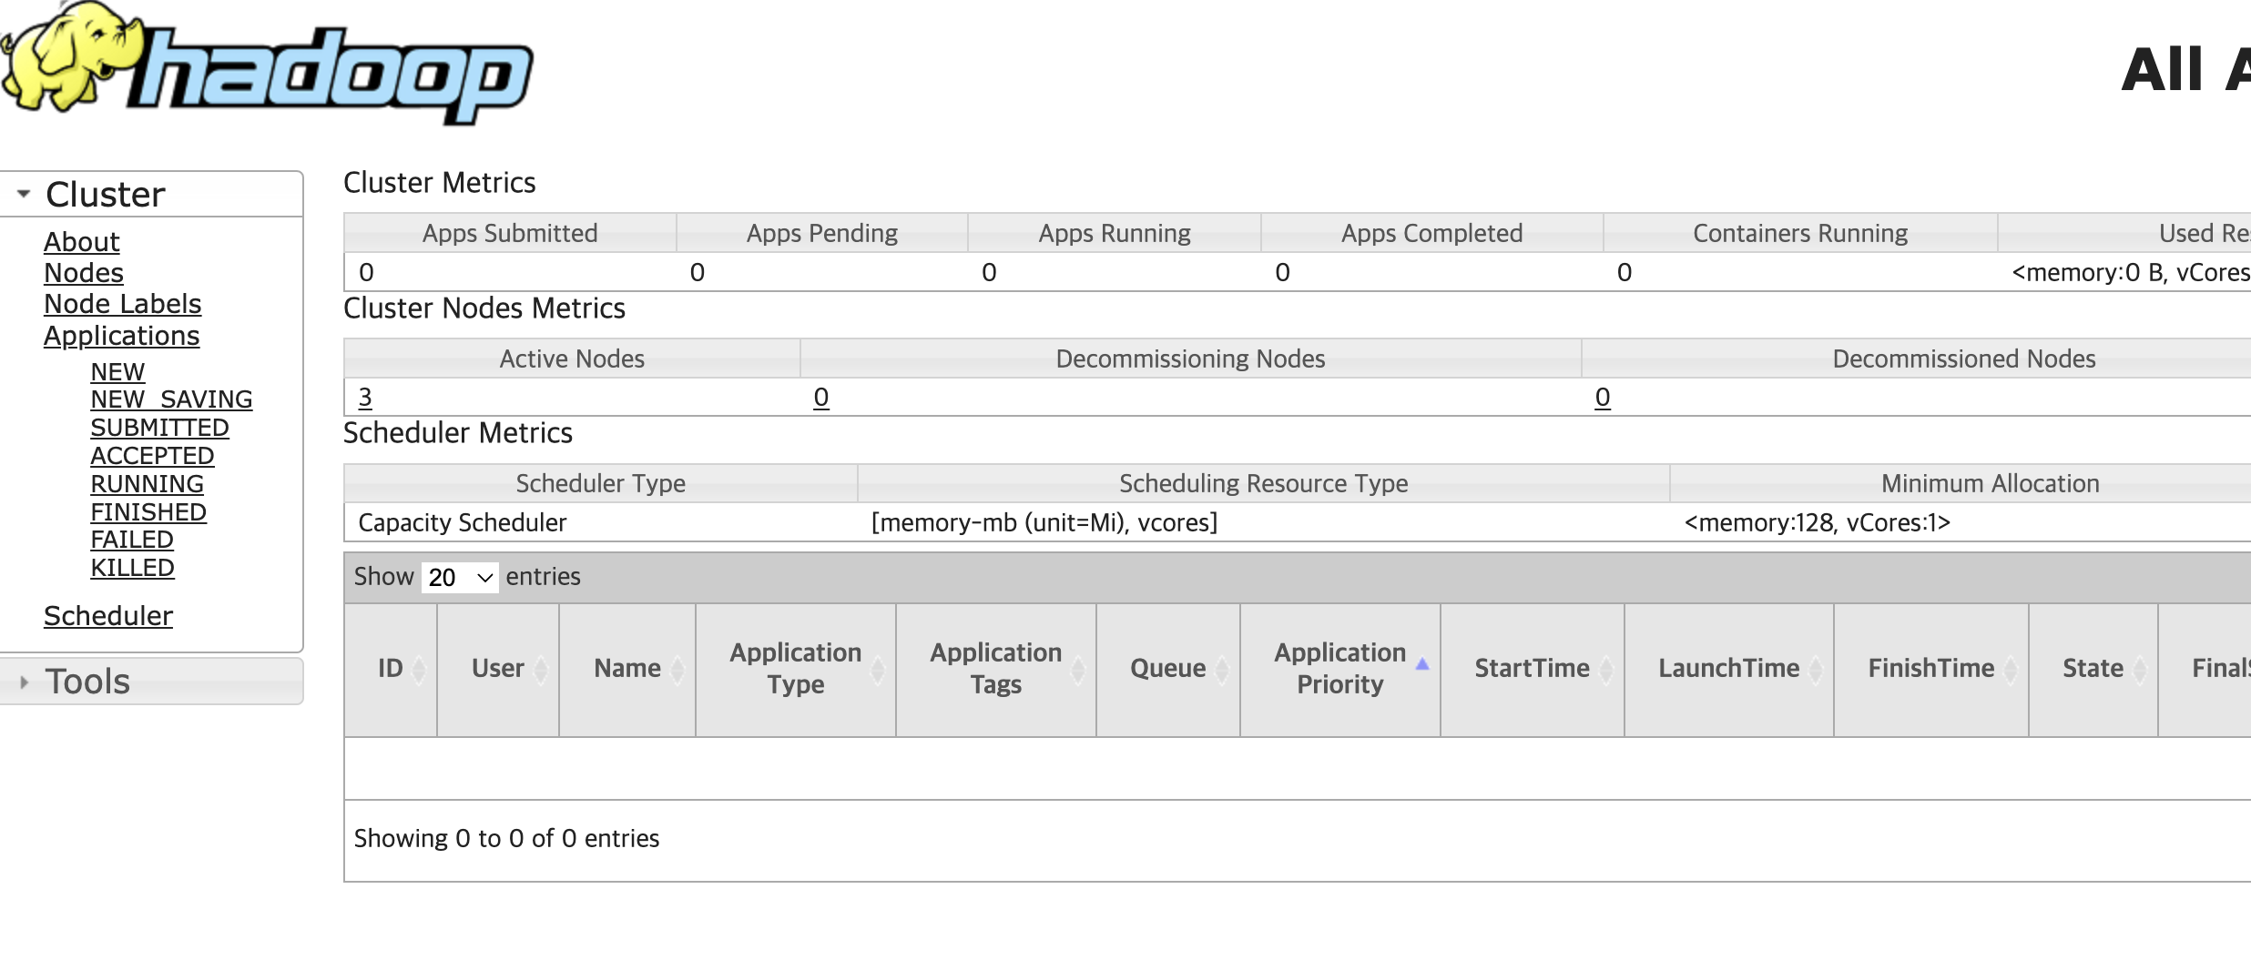Switch to the Scheduler view
The image size is (2251, 970).
pos(107,616)
